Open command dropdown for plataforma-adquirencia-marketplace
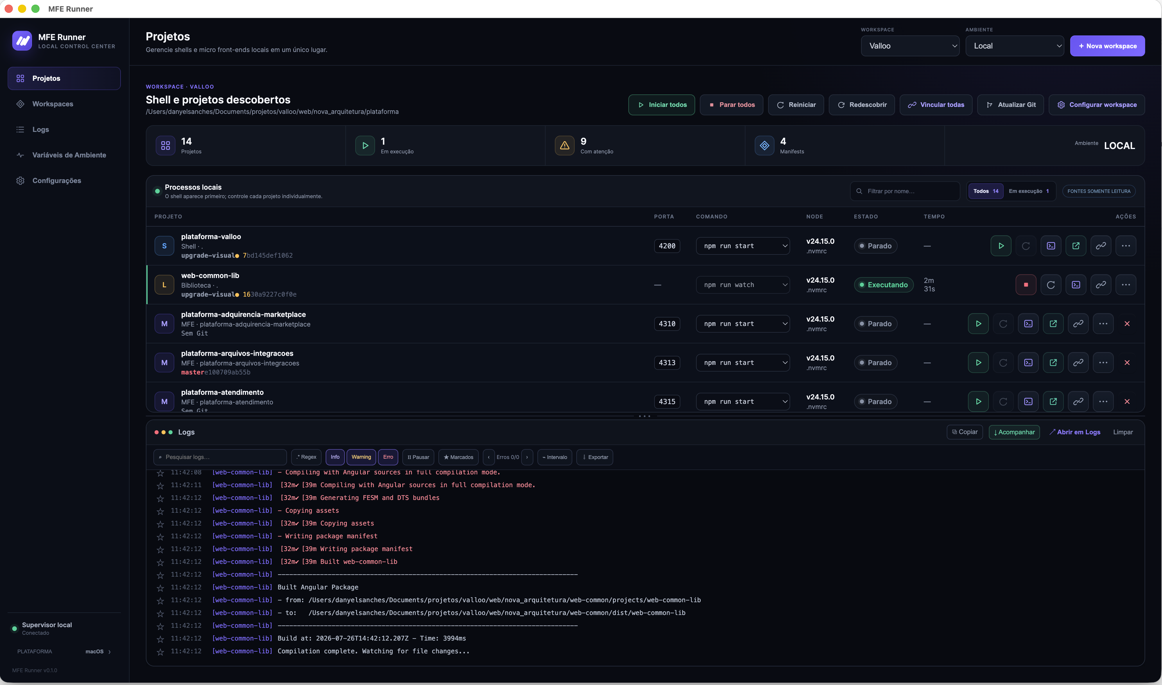This screenshot has width=1162, height=685. click(743, 324)
